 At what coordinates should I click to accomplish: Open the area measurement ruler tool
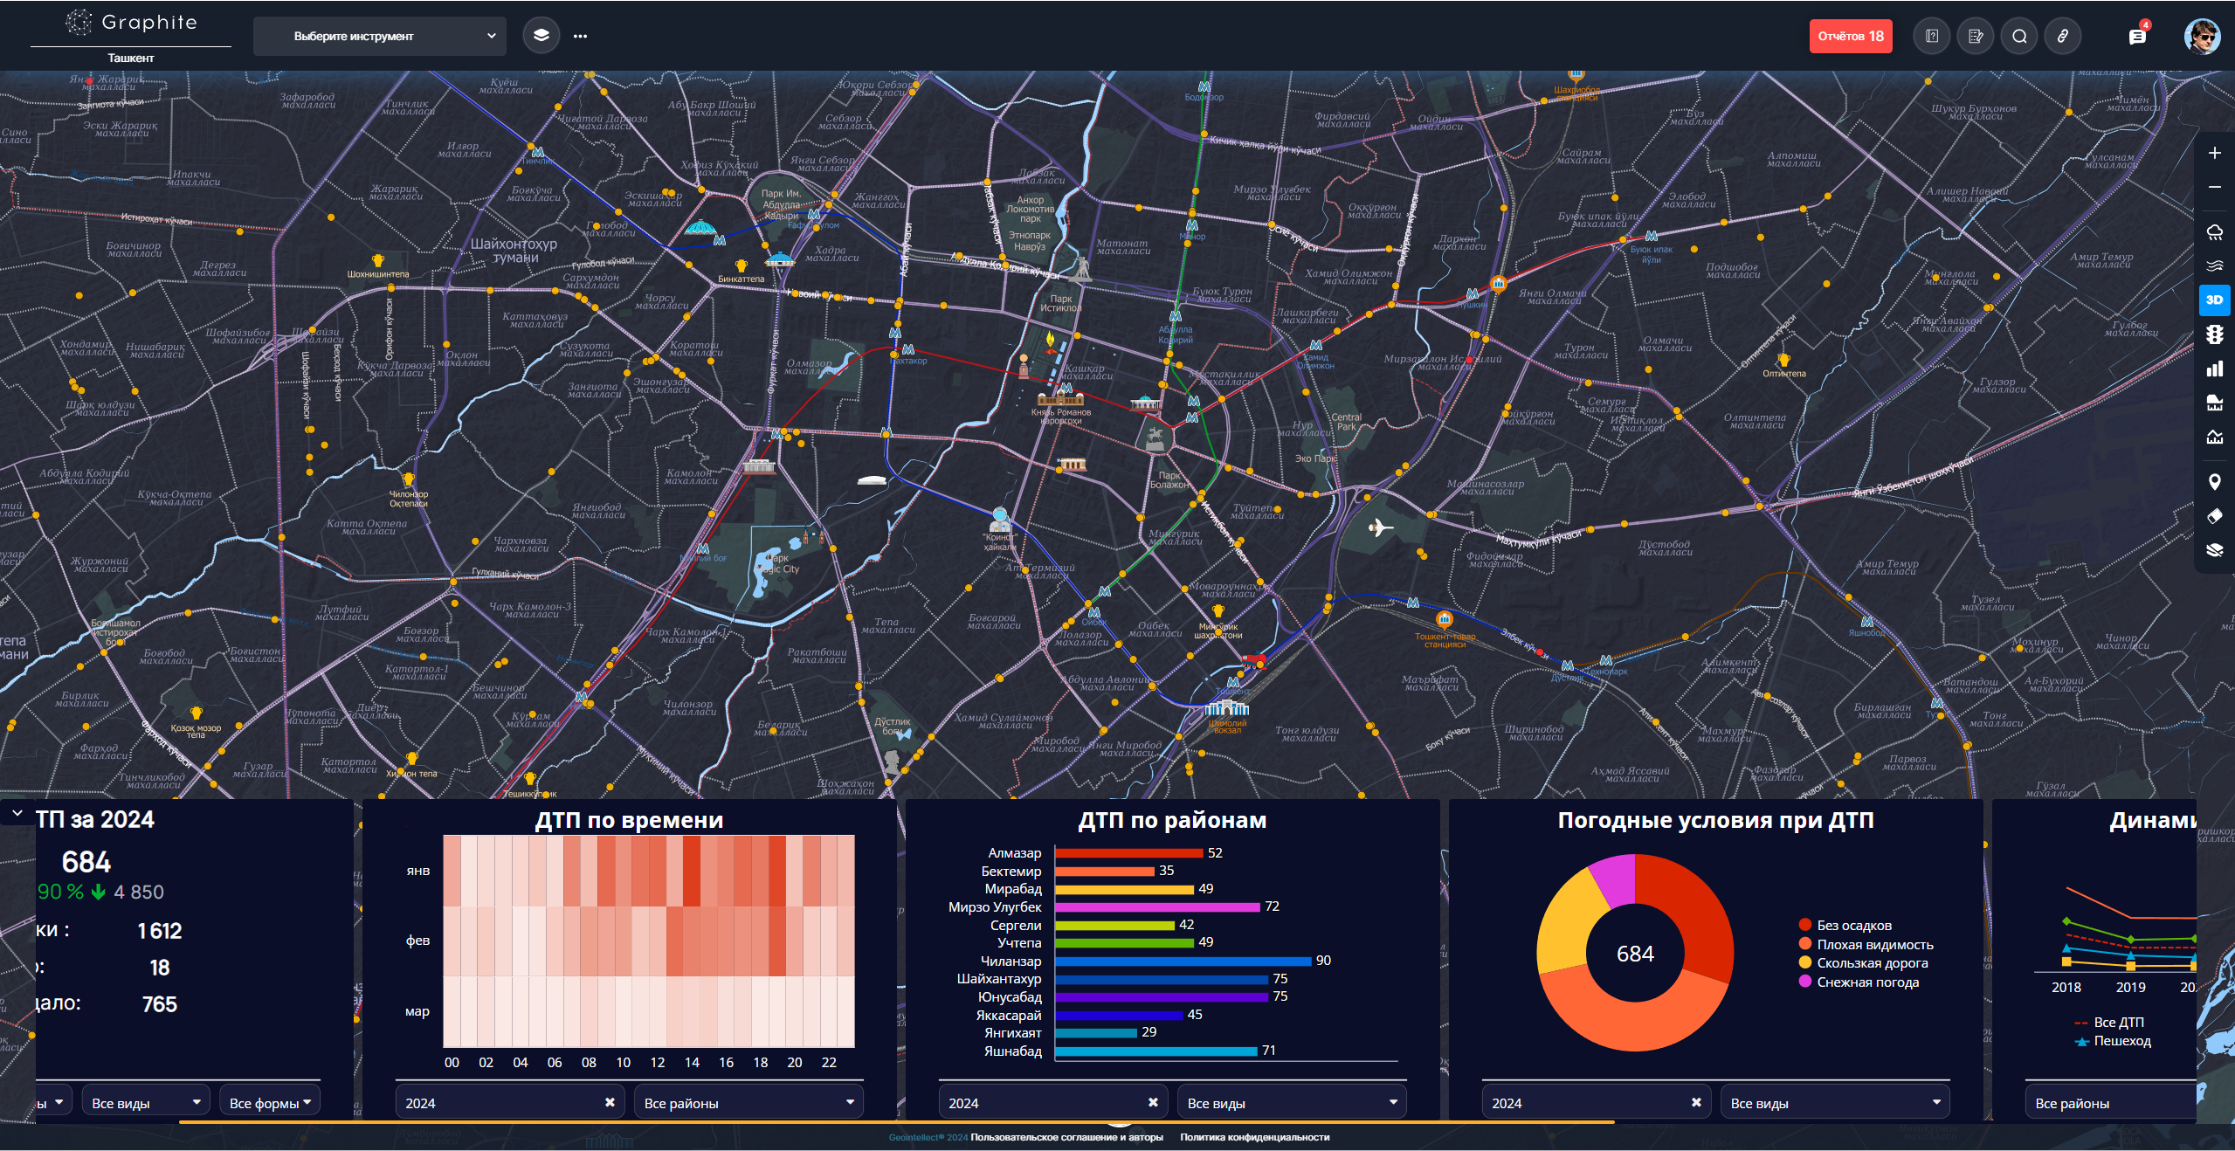click(2214, 403)
